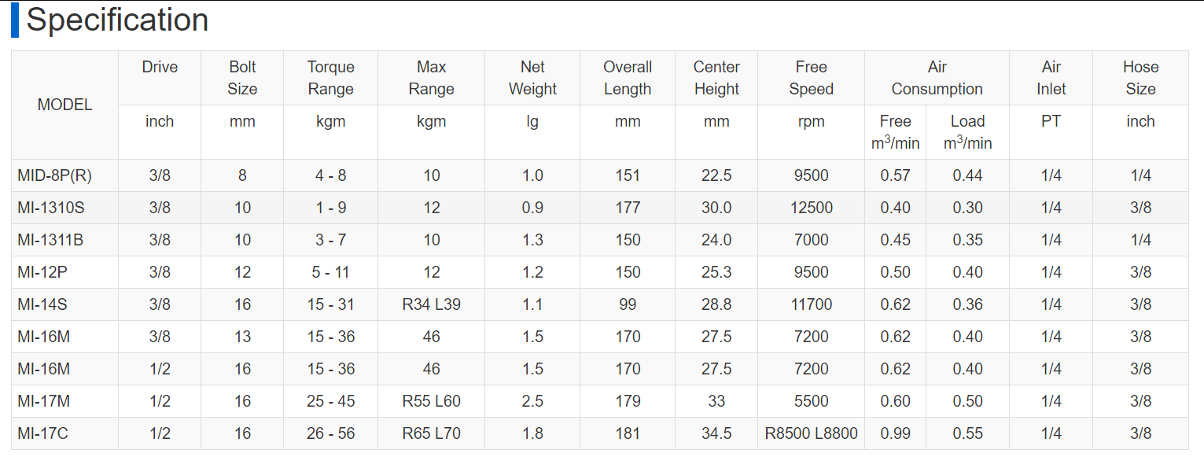Select the Free Speed column header
This screenshot has width=1204, height=457.
pyautogui.click(x=811, y=78)
